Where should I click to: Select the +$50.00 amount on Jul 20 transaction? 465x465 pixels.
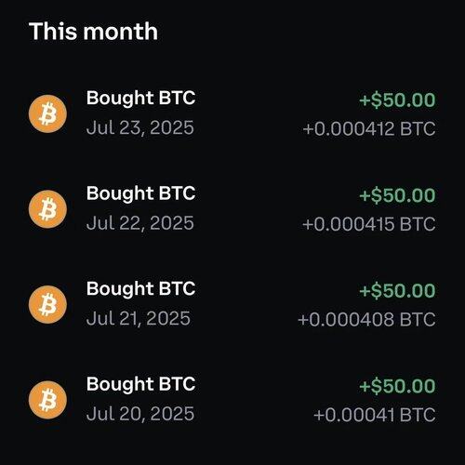coord(397,386)
